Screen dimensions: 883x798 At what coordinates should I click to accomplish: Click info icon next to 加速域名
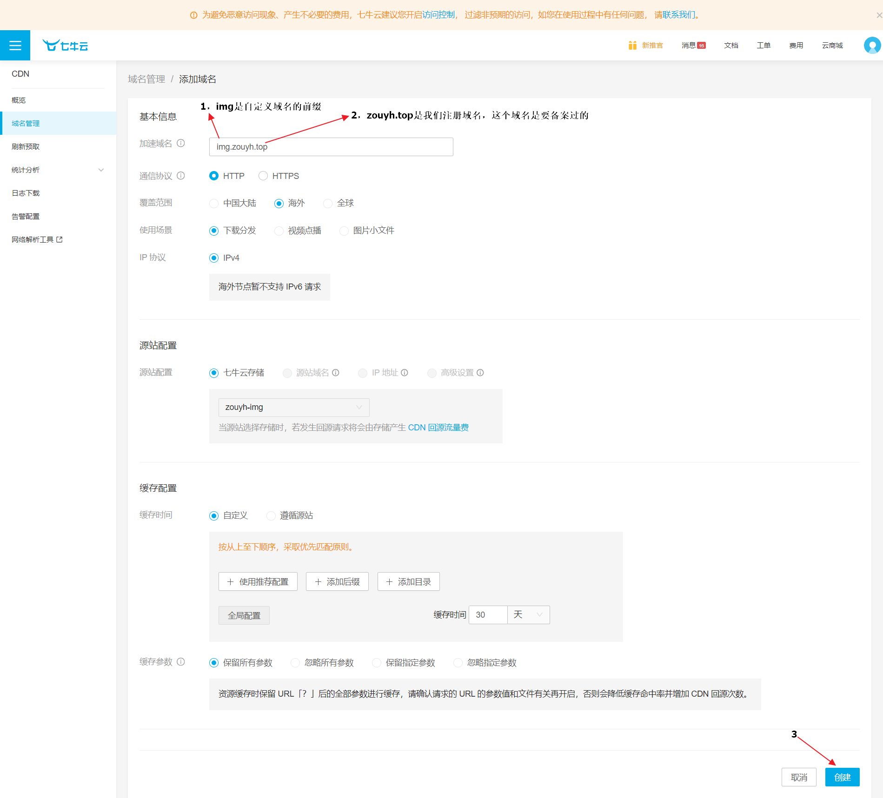tap(181, 143)
